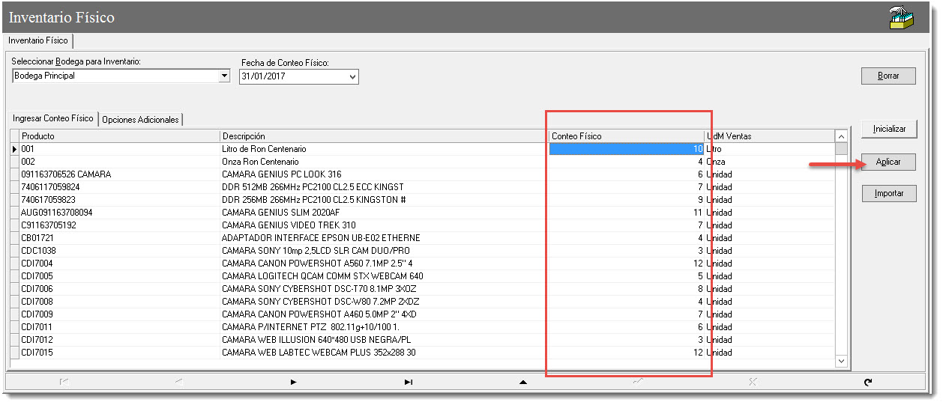Refresh data with the navigator refresh icon
Screen dimensions: 943x405
(x=868, y=382)
